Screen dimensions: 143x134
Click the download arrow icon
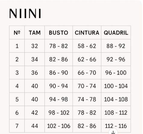(113, 132)
